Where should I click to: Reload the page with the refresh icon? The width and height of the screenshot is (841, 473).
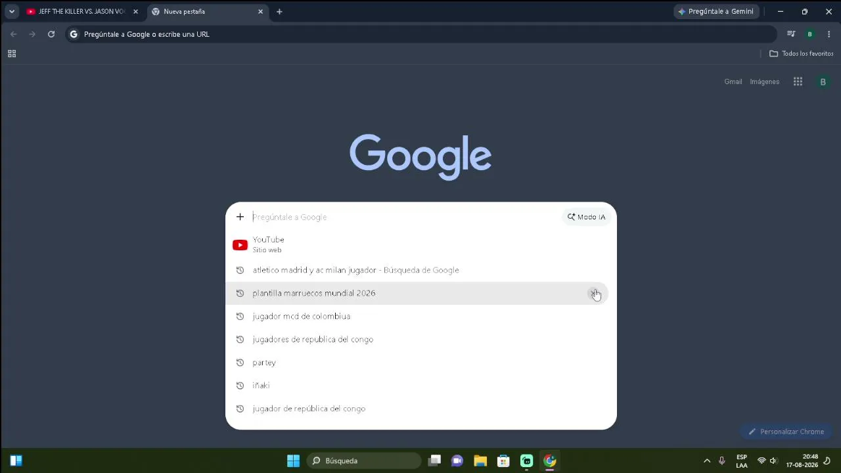tap(51, 34)
